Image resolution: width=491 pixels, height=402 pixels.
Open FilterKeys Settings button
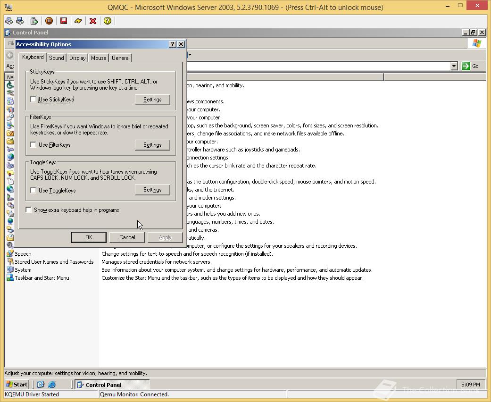coord(152,145)
